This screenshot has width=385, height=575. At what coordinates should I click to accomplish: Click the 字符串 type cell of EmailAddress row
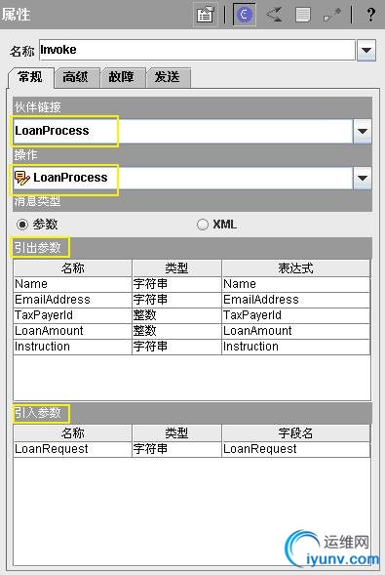click(x=176, y=300)
